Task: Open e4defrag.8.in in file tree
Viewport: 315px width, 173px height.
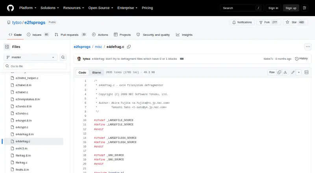Action: 24,134
